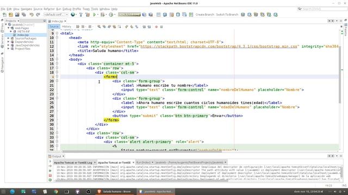The image size is (348, 195).
Task: Switch to Source view
Action: pos(54,27)
